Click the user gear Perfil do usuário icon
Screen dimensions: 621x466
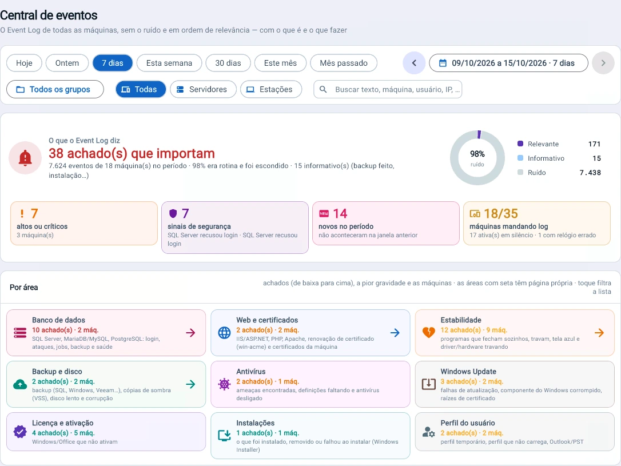tap(428, 432)
